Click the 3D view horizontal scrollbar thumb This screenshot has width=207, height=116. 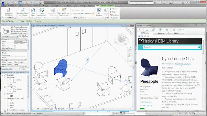point(103,109)
